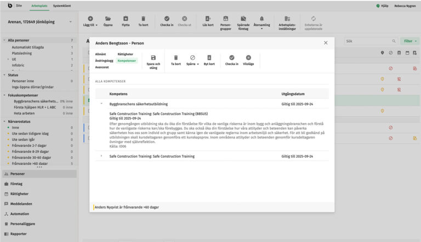
Task: Click the Öppna folder icon
Action: pyautogui.click(x=108, y=19)
